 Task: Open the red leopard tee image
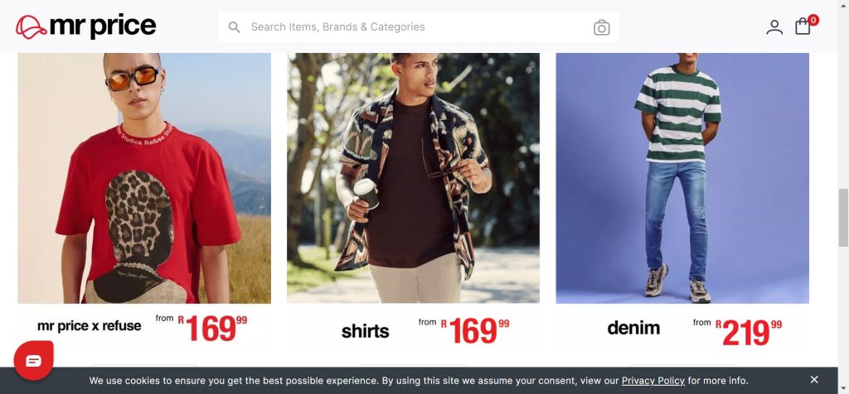click(144, 178)
